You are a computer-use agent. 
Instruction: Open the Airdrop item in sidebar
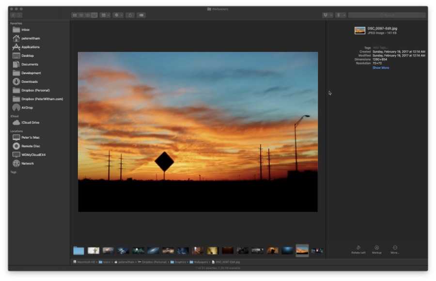(27, 108)
